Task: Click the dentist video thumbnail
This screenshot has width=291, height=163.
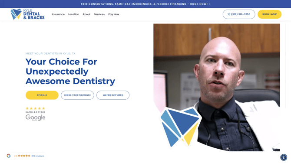Action: click(217, 87)
